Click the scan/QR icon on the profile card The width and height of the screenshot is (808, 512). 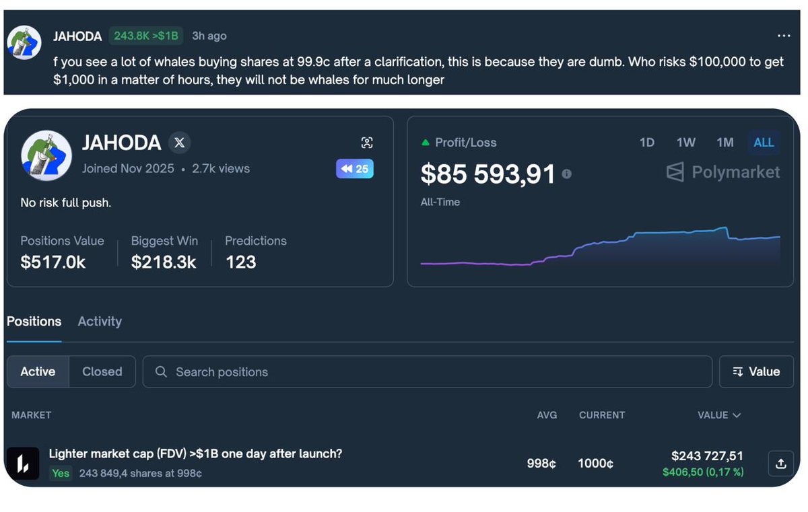[367, 143]
